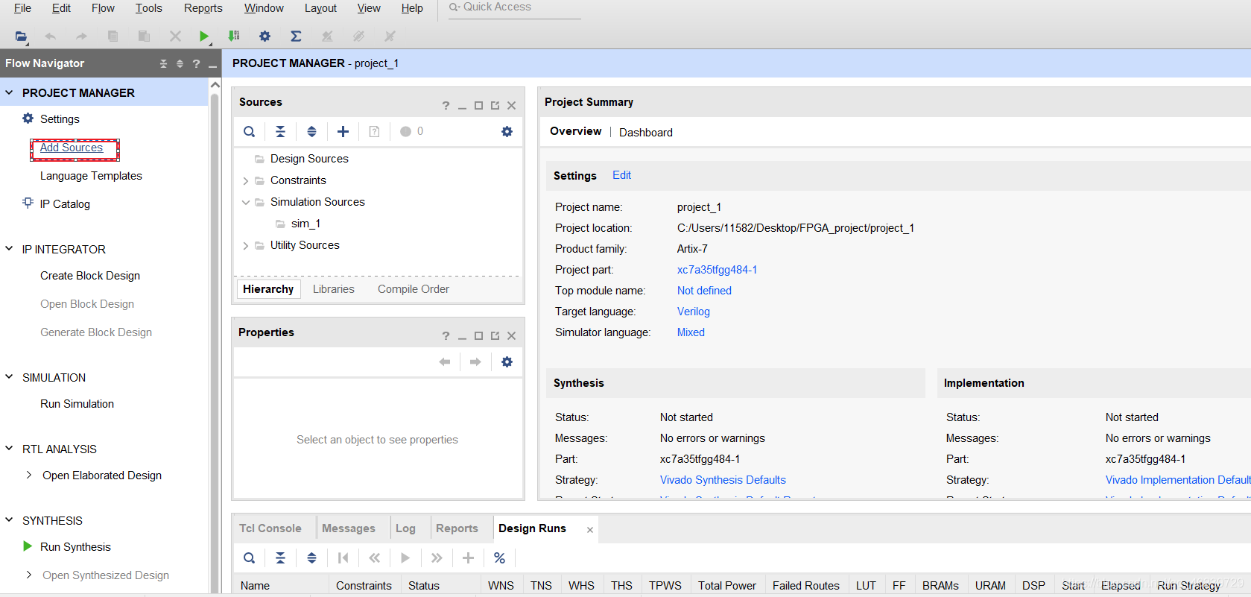Viewport: 1251px width, 597px height.
Task: Click the plus icon in Design Runs toolbar
Action: (468, 558)
